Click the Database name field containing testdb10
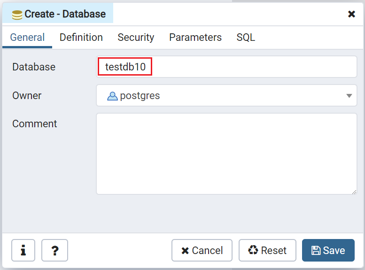Screen dimensions: 365x270 point(226,67)
